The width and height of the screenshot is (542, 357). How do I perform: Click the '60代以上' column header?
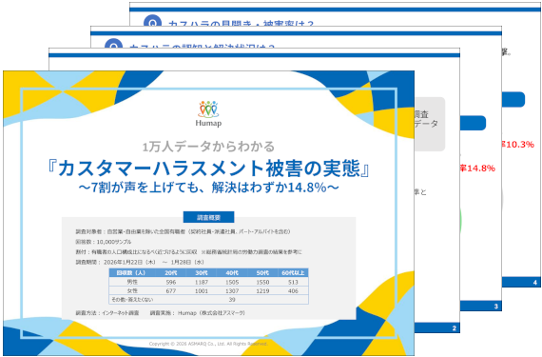pyautogui.click(x=293, y=273)
